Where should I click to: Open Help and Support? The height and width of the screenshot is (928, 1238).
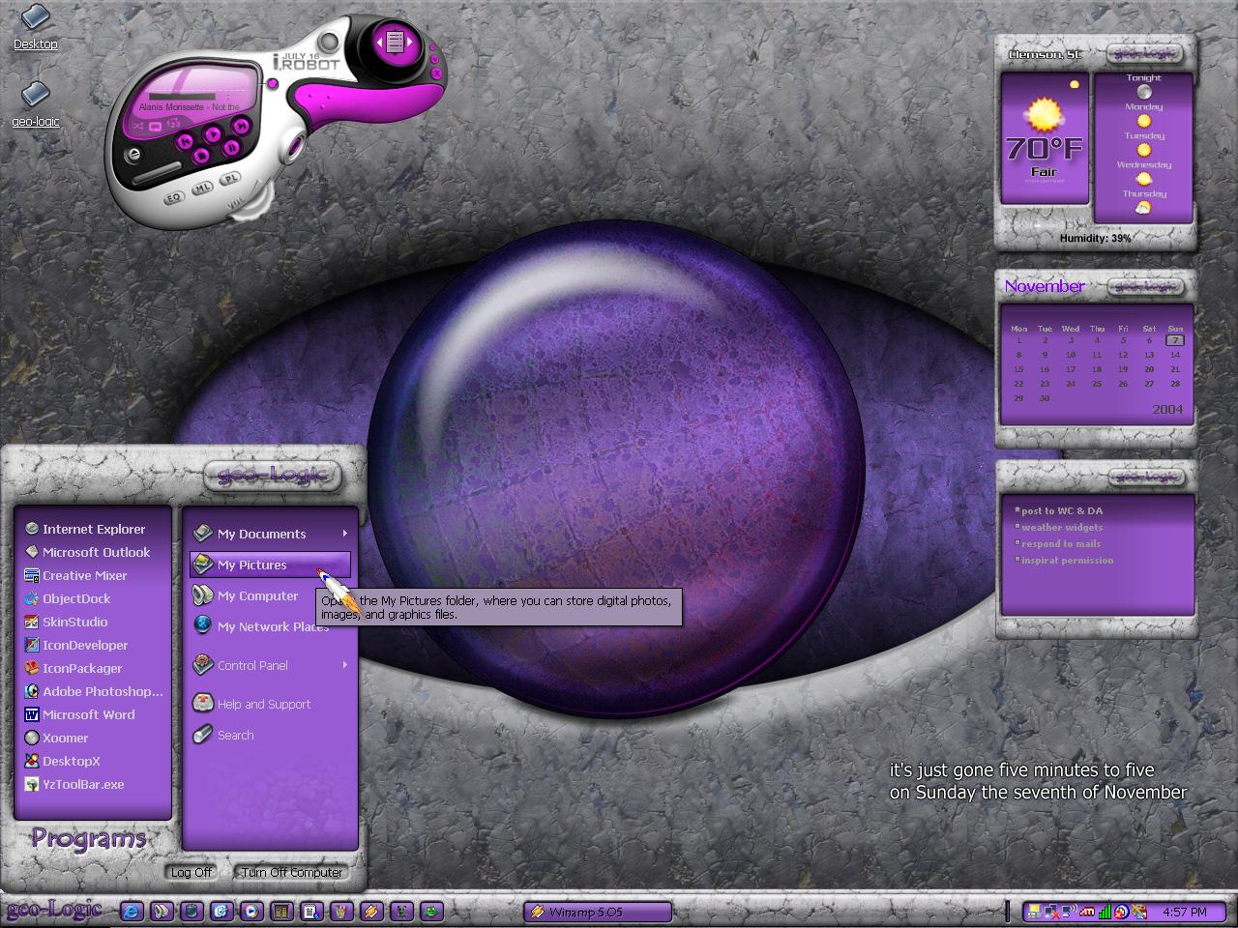coord(251,704)
